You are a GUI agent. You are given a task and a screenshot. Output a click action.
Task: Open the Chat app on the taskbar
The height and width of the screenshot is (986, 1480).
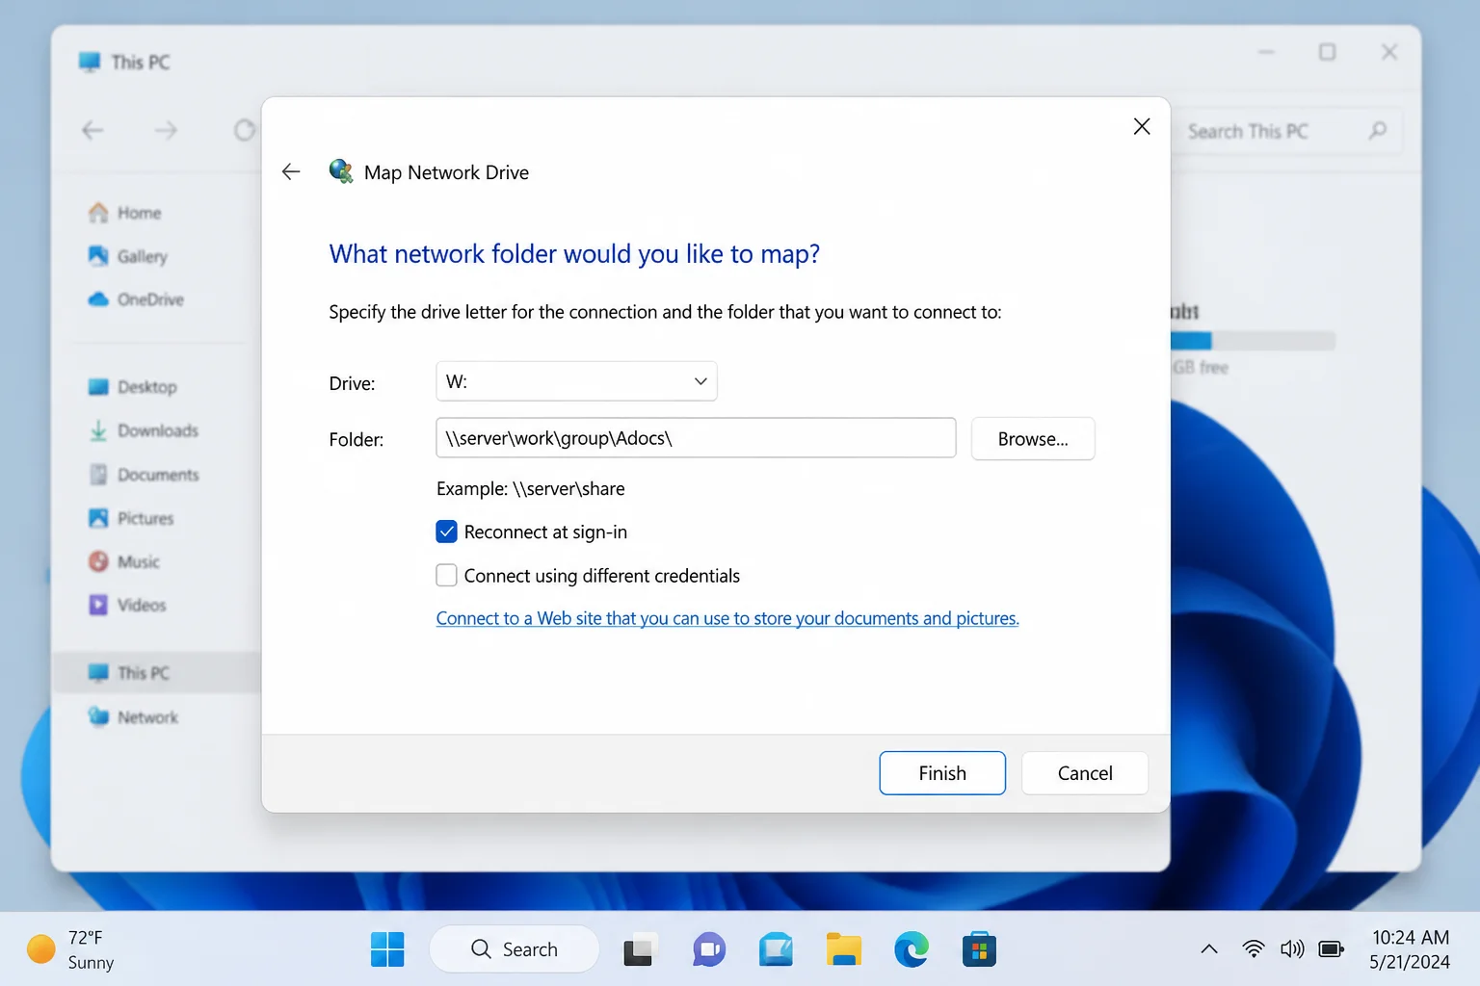click(x=709, y=950)
